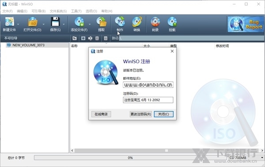Click the Make (制作) disc icon
265x167 pixels.
coord(120,22)
